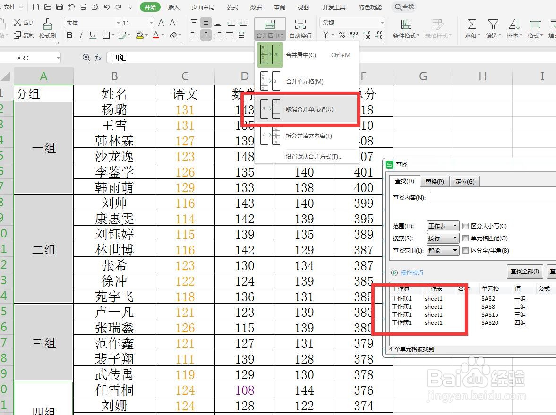Viewport: 556px width, 415px height.
Task: Open the 范围 scope dropdown in Find dialog
Action: pyautogui.click(x=442, y=226)
